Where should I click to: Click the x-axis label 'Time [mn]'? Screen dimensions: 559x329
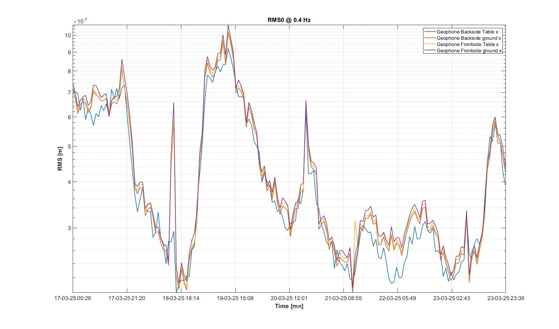click(x=289, y=306)
